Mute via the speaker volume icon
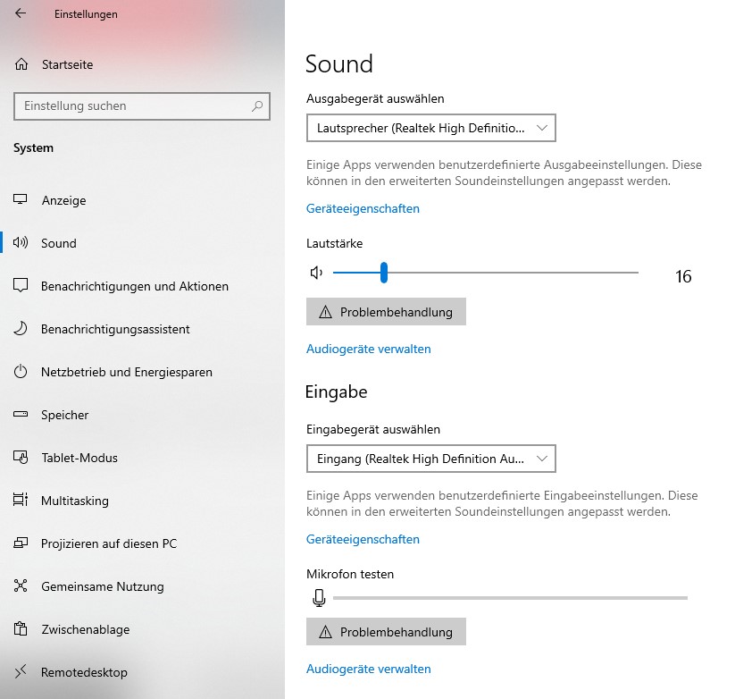735x699 pixels. point(316,273)
